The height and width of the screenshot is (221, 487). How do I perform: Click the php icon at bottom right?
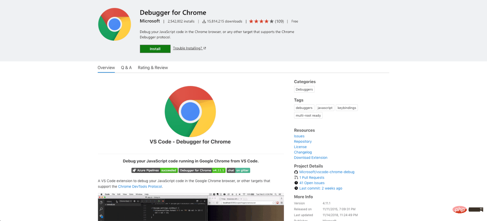[x=460, y=209]
